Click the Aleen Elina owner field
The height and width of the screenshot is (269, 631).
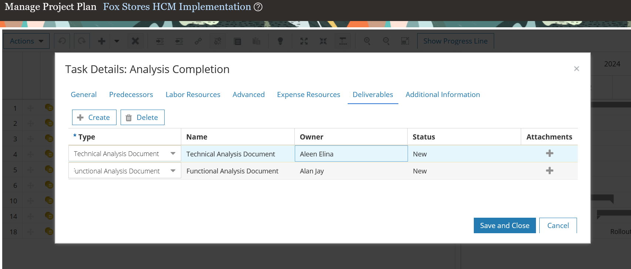point(351,154)
